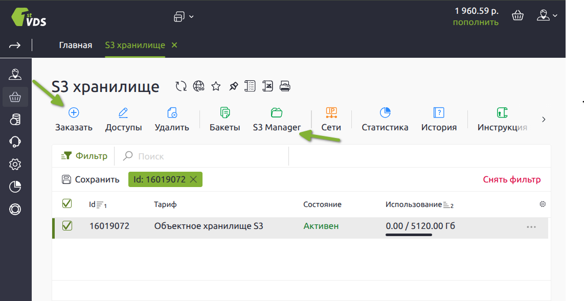Screen dimensions: 584x301
Task: Launch S3 Manager from the toolbar
Action: point(277,112)
